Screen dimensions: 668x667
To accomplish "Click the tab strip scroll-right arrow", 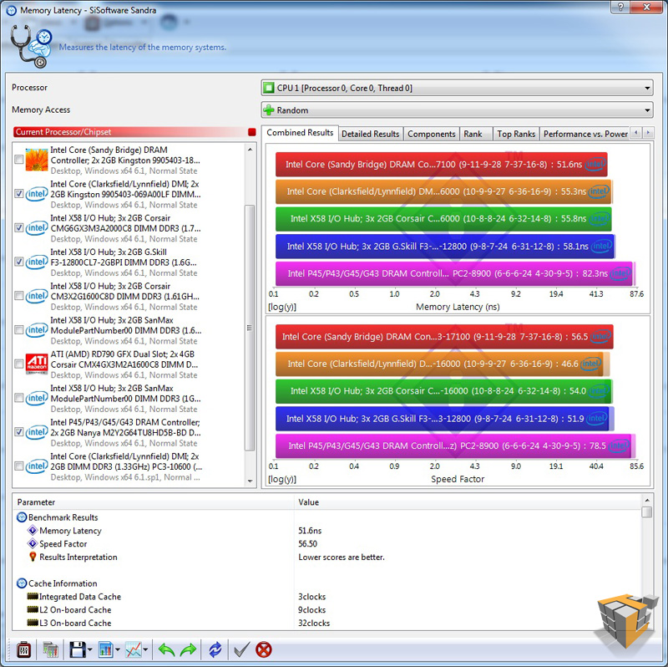I will [x=648, y=133].
